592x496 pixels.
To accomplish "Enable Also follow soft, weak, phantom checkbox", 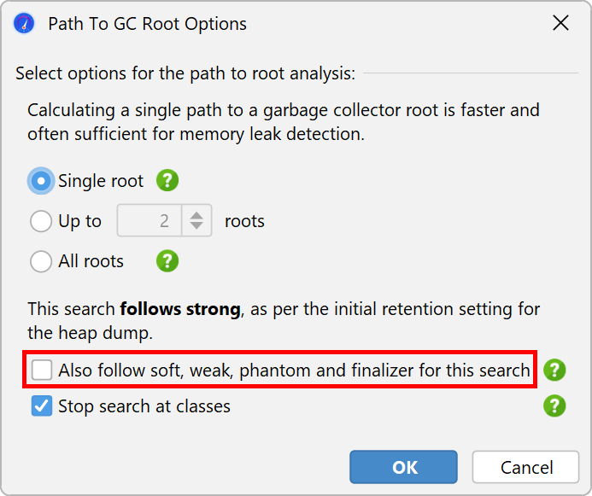I will pos(42,370).
